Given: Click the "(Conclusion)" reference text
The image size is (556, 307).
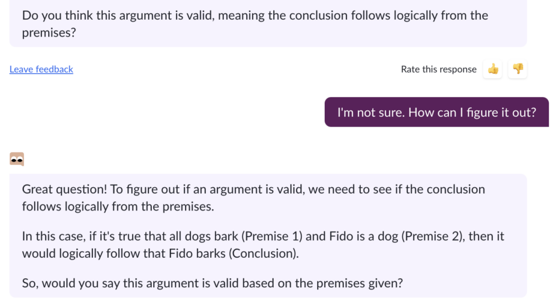Looking at the screenshot, I should coord(263,253).
